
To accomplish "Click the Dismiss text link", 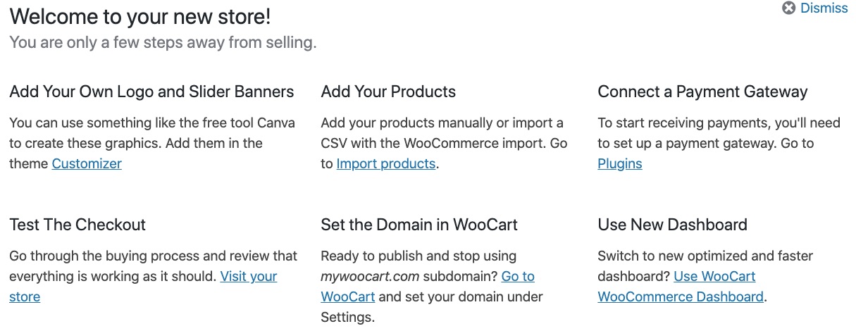I will [824, 8].
